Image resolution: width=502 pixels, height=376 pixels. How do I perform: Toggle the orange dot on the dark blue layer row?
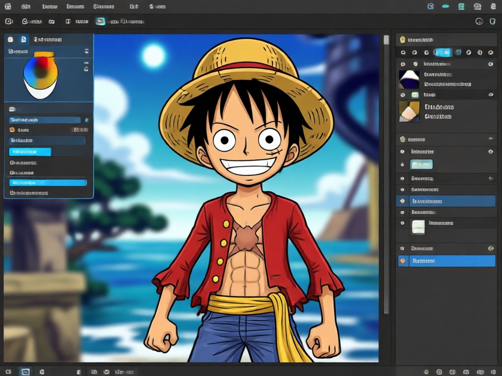(402, 201)
